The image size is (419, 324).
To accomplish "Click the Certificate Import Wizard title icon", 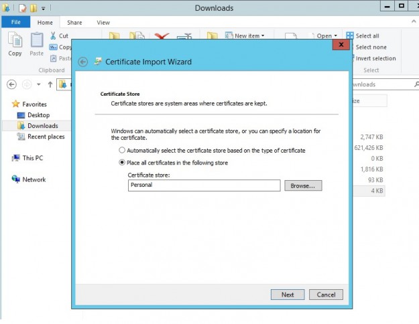I will 98,62.
